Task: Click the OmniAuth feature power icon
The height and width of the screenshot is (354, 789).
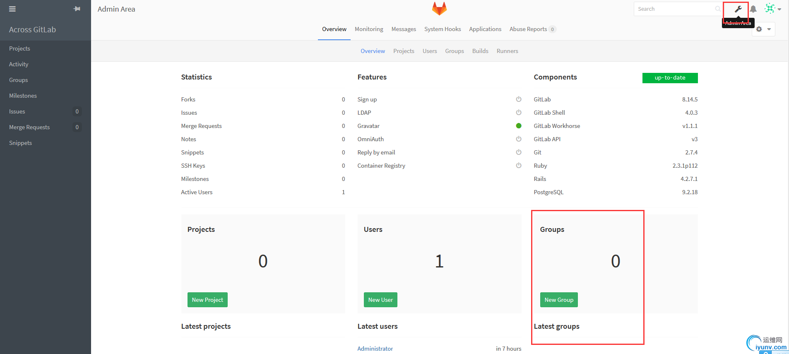Action: coord(519,139)
